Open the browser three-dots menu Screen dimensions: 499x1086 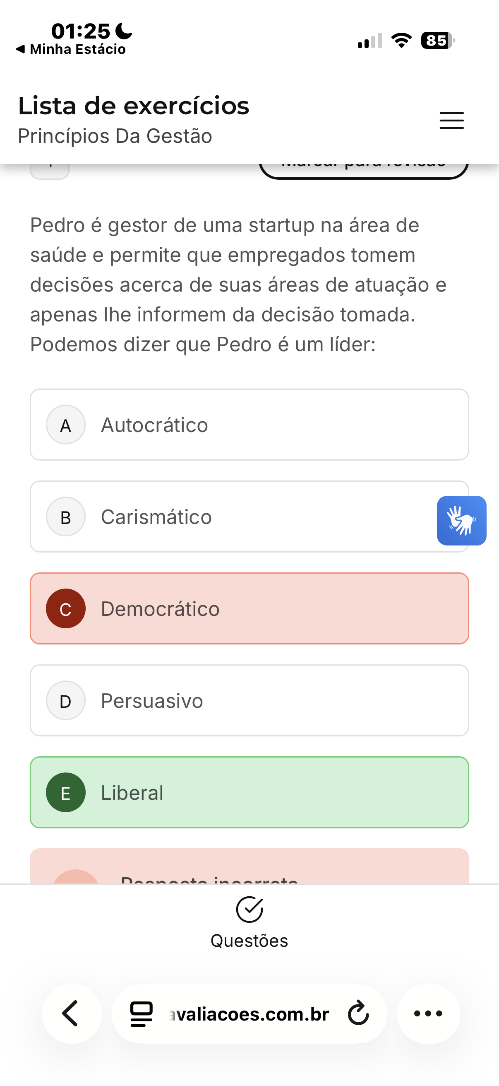point(428,1014)
